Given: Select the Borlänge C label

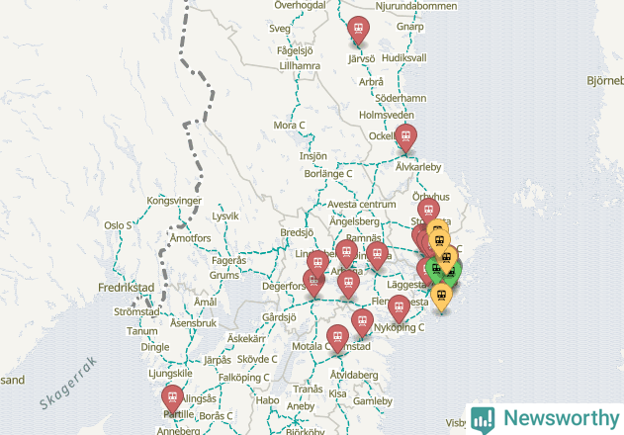Looking at the screenshot, I should coord(328,174).
